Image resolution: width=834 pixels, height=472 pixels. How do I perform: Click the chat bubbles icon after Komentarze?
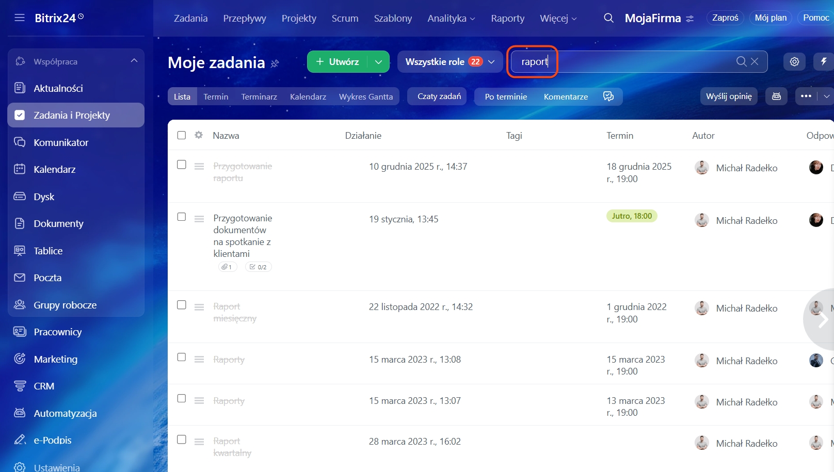pyautogui.click(x=608, y=96)
